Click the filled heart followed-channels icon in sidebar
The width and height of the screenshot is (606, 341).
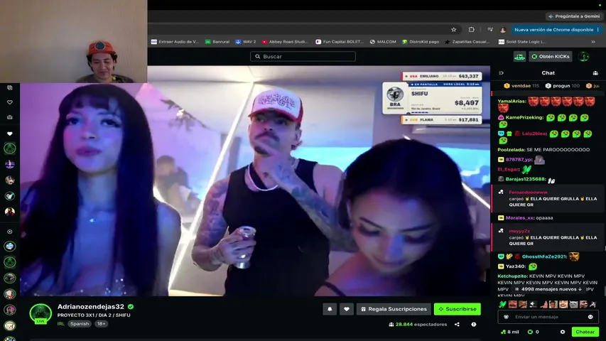(x=10, y=134)
